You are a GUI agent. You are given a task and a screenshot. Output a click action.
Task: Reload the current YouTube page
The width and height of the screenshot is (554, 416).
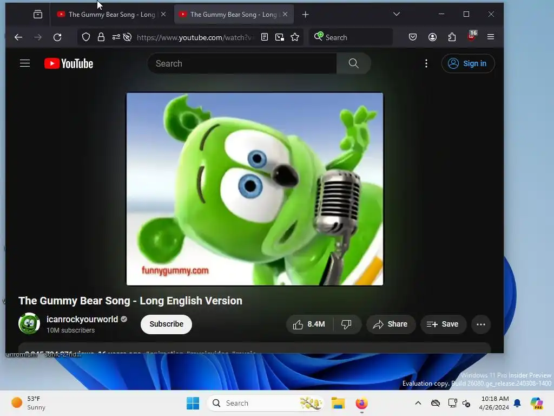(57, 37)
